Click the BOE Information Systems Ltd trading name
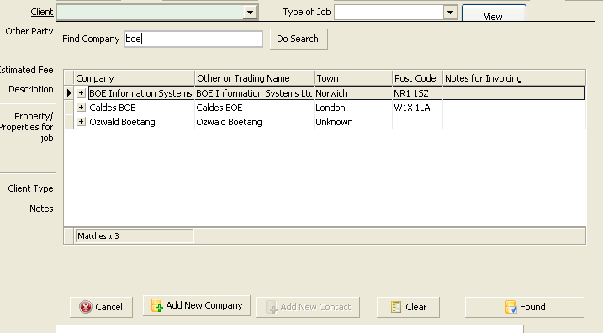 pos(254,93)
